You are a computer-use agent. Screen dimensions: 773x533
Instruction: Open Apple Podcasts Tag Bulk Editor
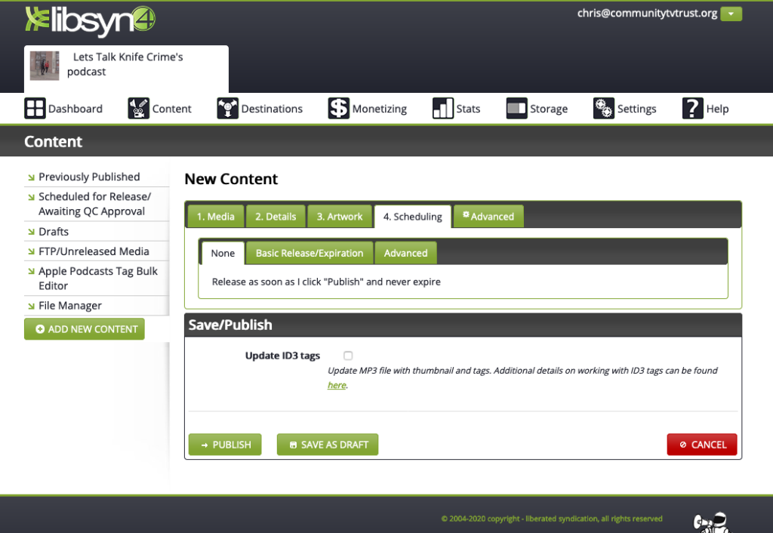pyautogui.click(x=98, y=279)
